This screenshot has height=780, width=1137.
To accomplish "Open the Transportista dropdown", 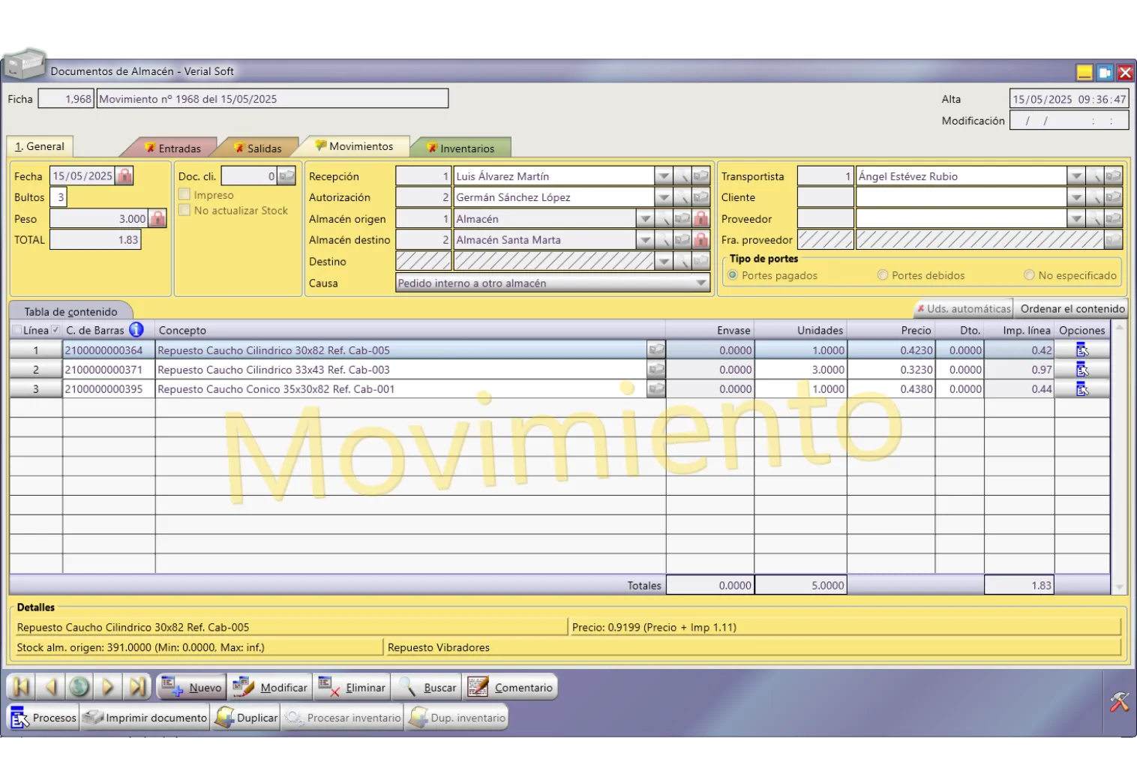I will tap(1075, 176).
